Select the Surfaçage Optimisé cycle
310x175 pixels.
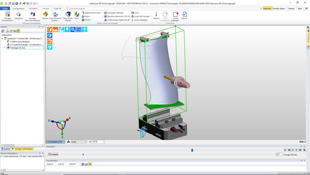point(115,13)
